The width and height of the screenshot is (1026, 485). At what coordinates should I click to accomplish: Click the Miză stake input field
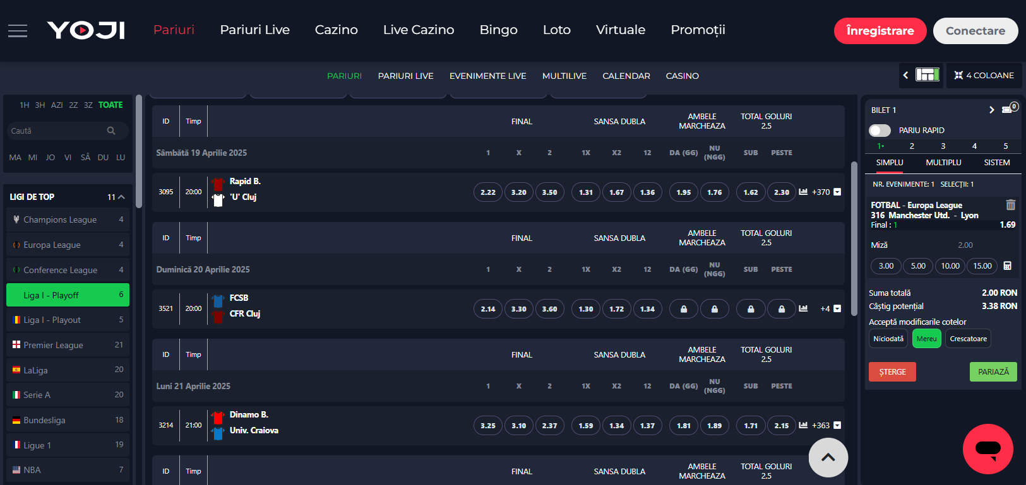965,245
